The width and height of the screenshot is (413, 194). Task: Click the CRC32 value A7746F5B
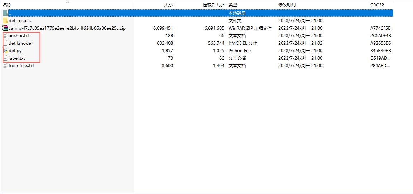(380, 28)
